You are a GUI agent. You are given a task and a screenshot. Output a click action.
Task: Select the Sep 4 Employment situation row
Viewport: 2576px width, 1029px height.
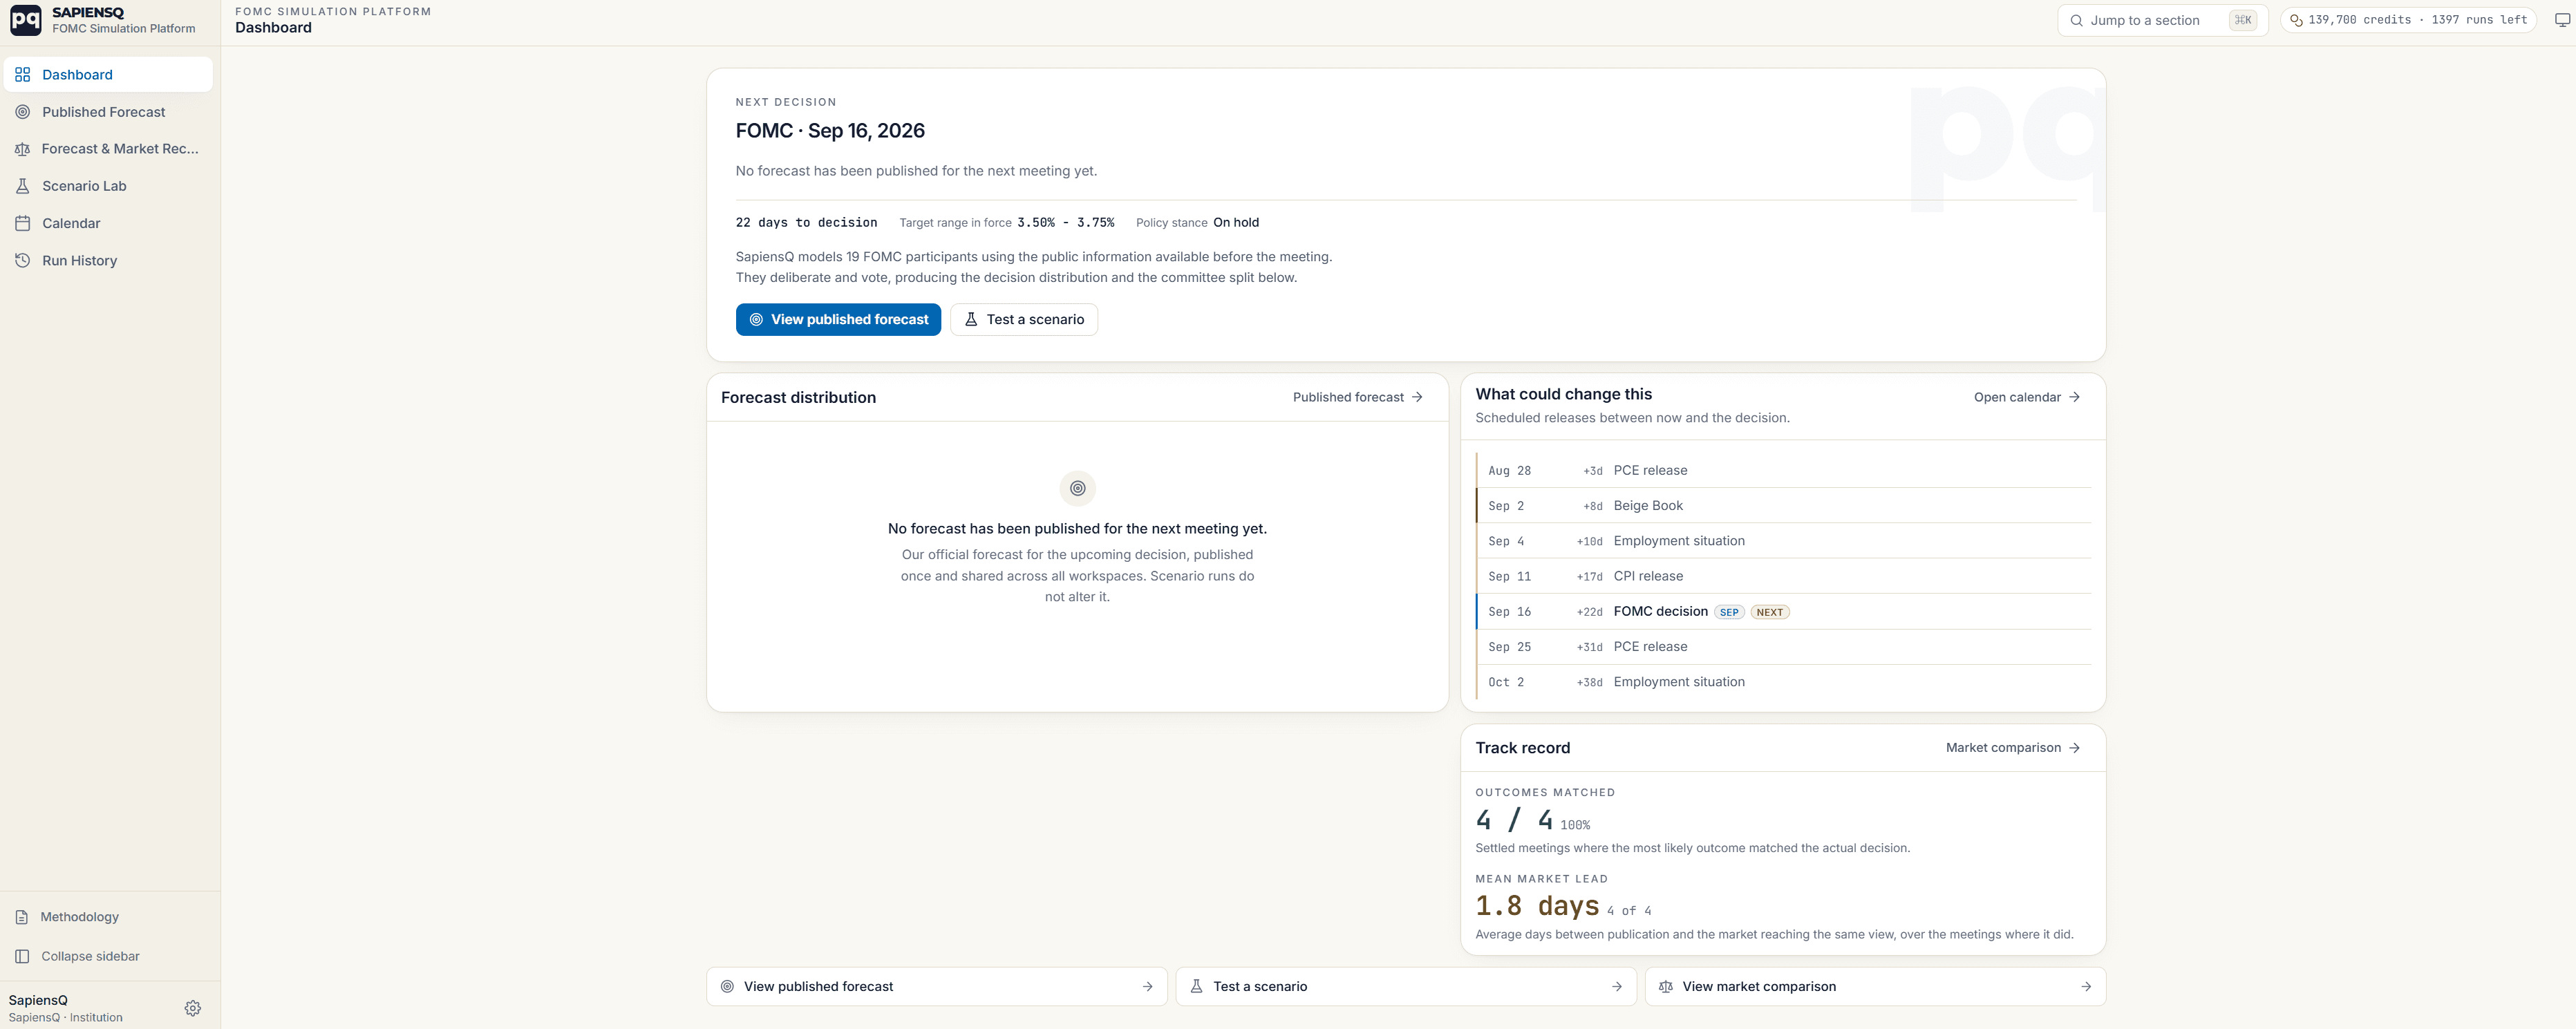click(x=1784, y=541)
